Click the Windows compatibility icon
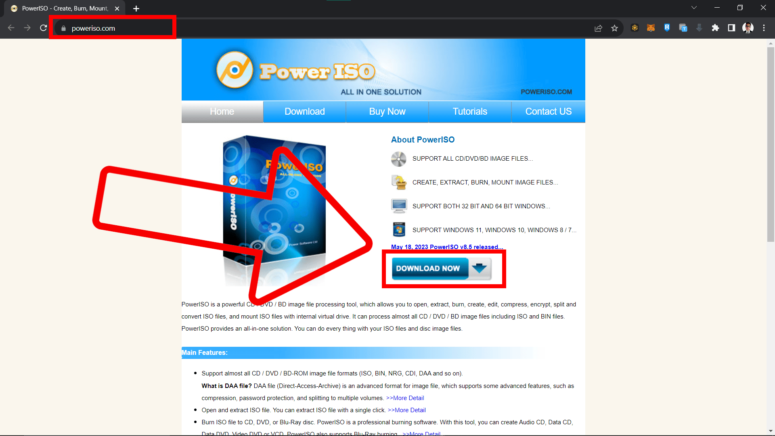Image resolution: width=775 pixels, height=436 pixels. [x=399, y=229]
